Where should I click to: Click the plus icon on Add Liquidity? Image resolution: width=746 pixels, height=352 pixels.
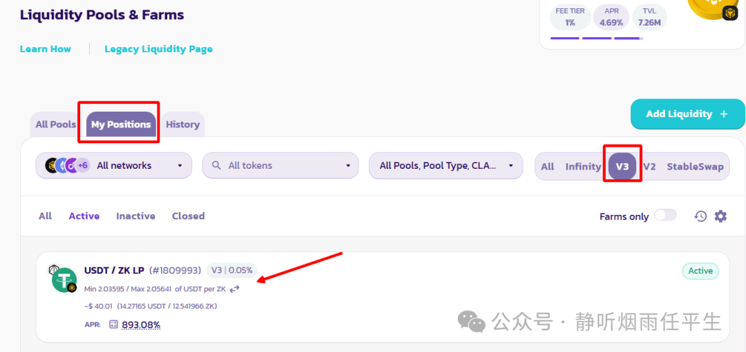click(x=724, y=114)
